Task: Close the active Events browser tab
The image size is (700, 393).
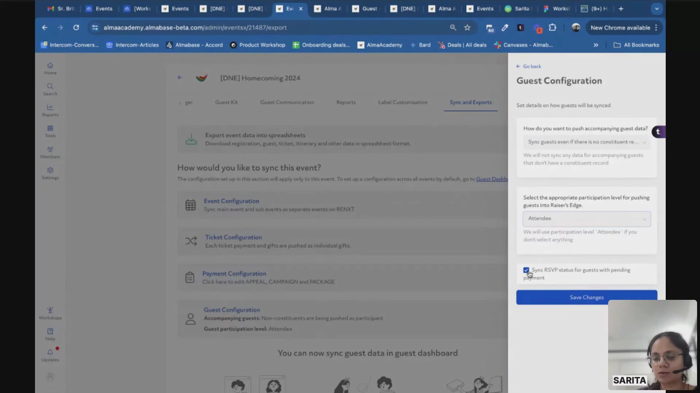Action: point(301,9)
